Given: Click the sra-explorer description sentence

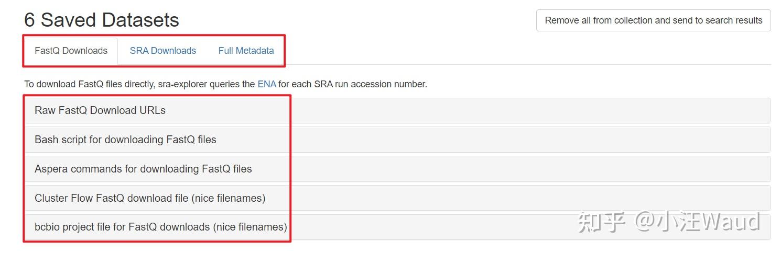Looking at the screenshot, I should (x=225, y=84).
